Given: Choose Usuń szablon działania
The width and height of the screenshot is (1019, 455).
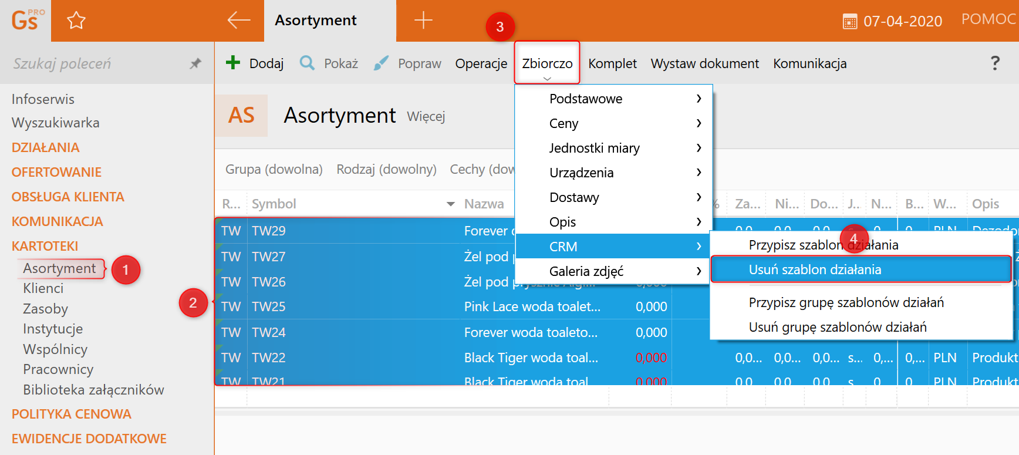Looking at the screenshot, I should [861, 269].
